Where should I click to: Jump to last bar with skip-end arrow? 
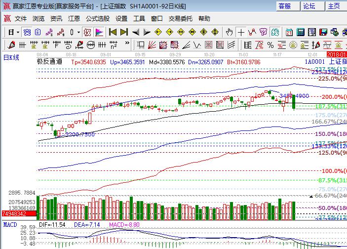click(x=124, y=32)
